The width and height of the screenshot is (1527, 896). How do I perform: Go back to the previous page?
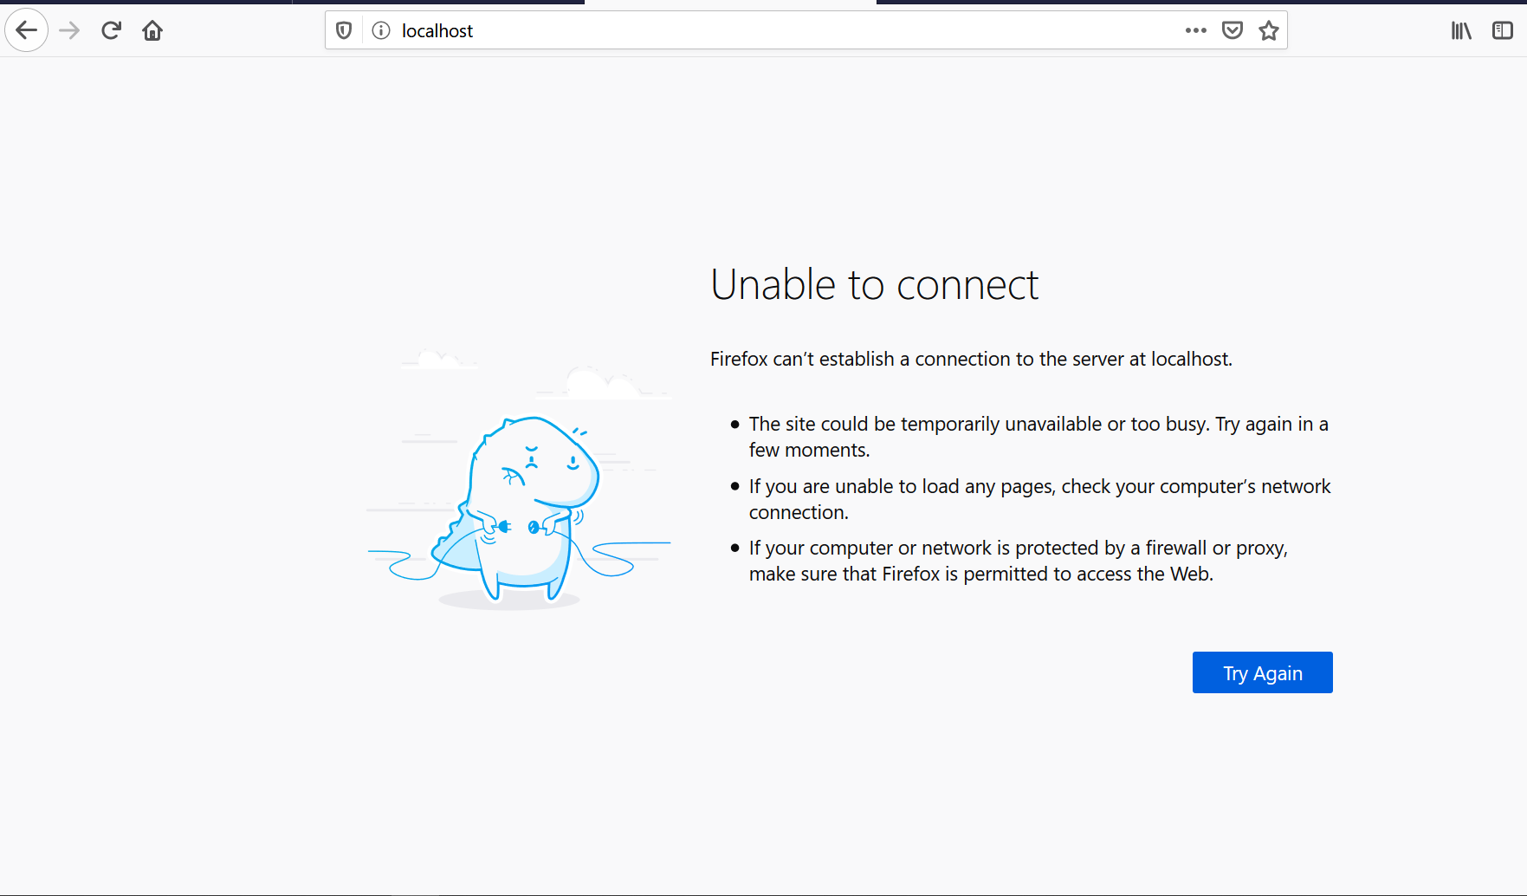[27, 31]
